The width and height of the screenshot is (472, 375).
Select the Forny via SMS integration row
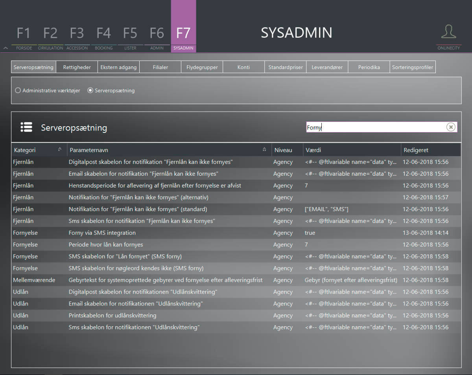(x=157, y=233)
